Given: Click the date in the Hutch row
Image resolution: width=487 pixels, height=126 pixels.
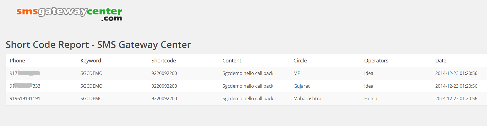Looking at the screenshot, I should coord(456,98).
